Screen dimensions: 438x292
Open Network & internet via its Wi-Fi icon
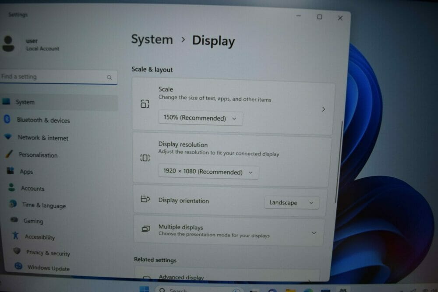[8, 137]
